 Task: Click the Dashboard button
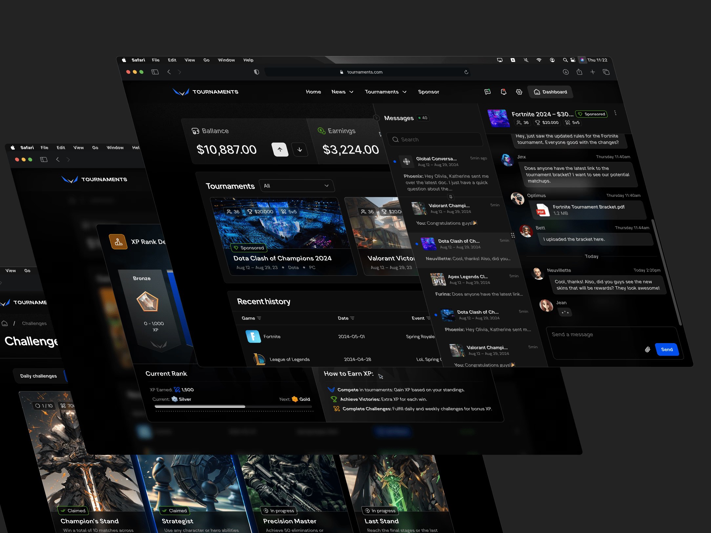click(x=550, y=92)
